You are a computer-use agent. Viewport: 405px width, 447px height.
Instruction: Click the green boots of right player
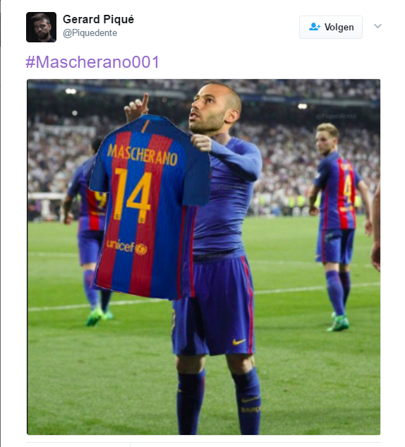tap(339, 323)
